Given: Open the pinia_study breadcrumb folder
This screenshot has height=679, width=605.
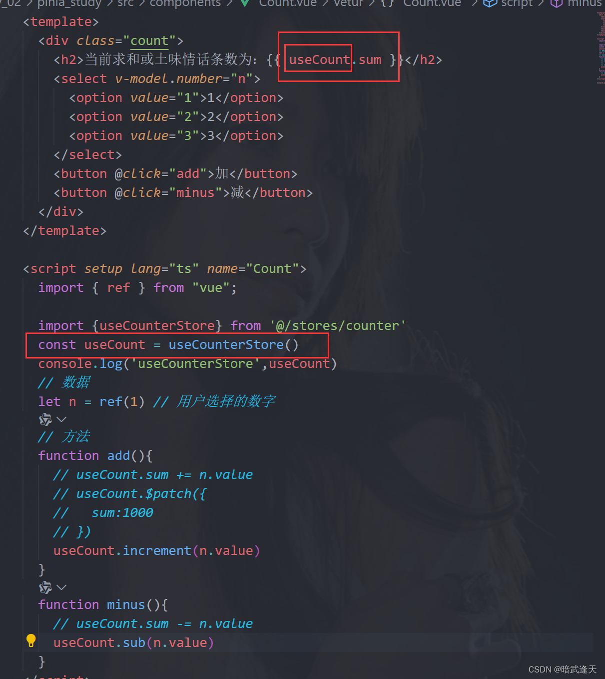Looking at the screenshot, I should click(69, 3).
